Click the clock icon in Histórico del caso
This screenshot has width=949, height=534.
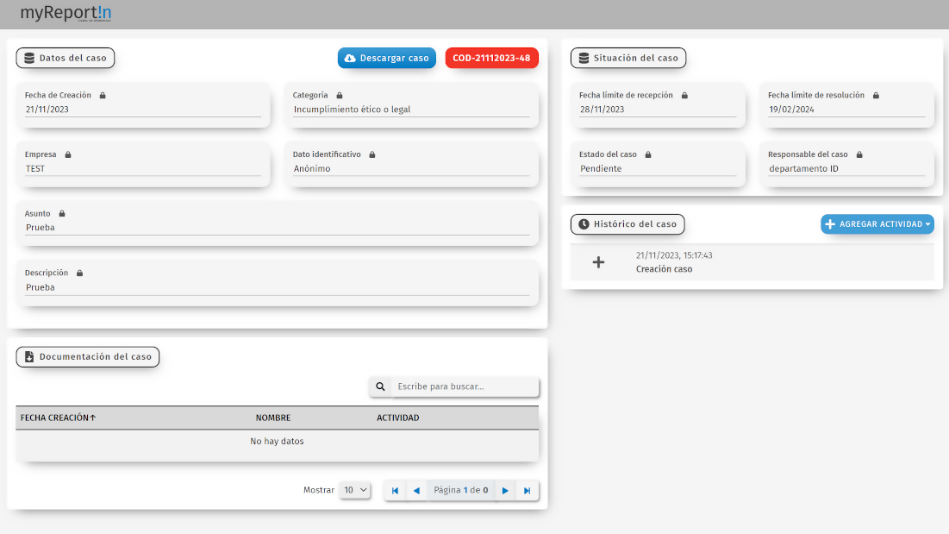click(584, 224)
